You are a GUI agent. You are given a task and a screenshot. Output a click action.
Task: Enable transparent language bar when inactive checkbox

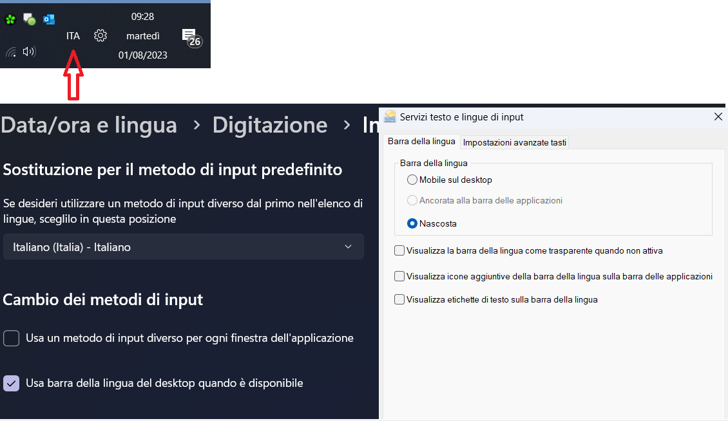point(399,250)
